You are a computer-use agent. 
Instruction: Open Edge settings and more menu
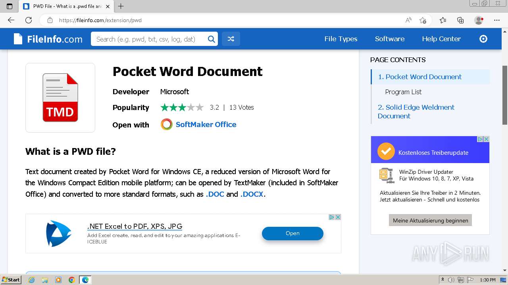497,20
